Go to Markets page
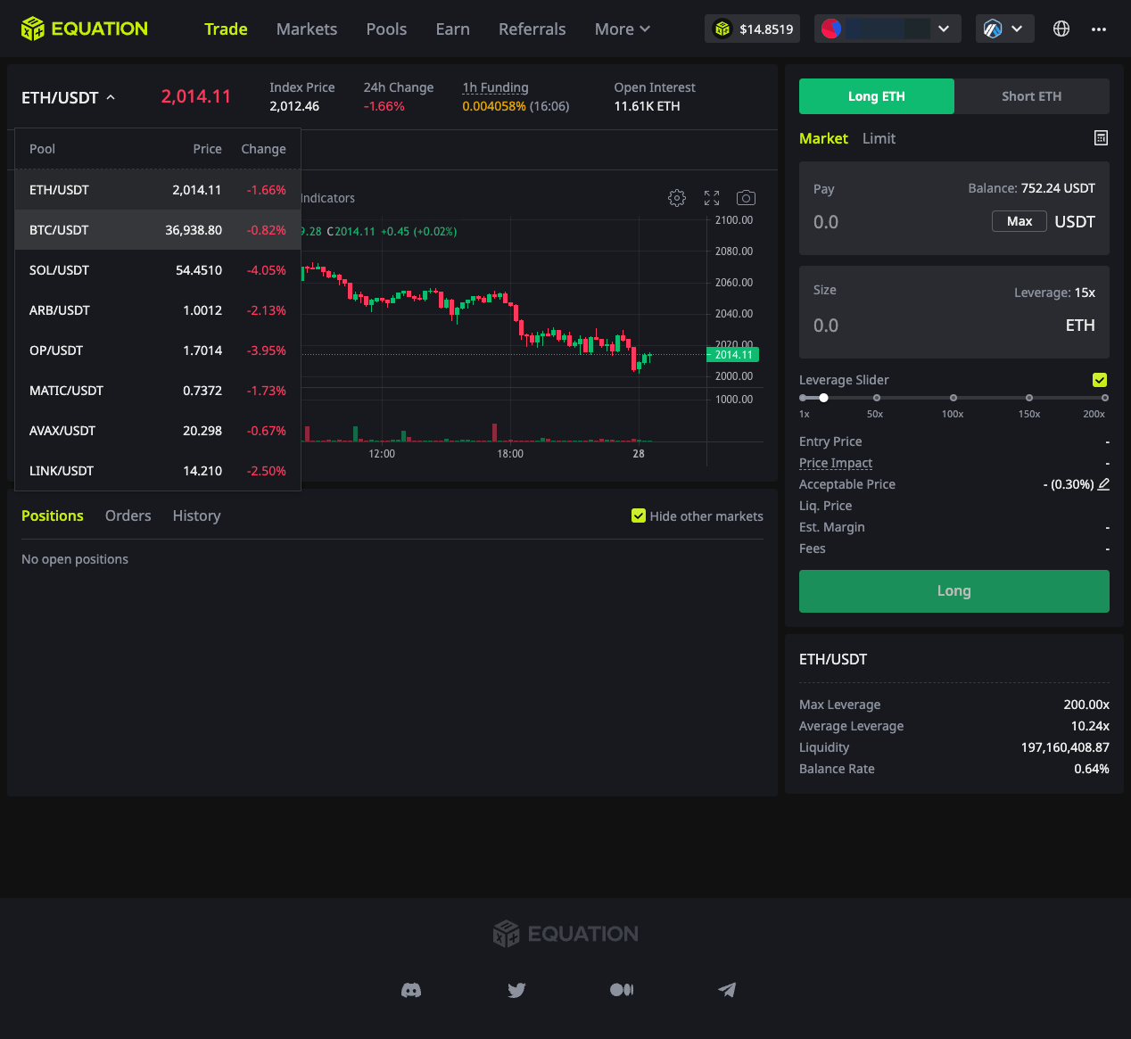The image size is (1131, 1039). pyautogui.click(x=307, y=29)
